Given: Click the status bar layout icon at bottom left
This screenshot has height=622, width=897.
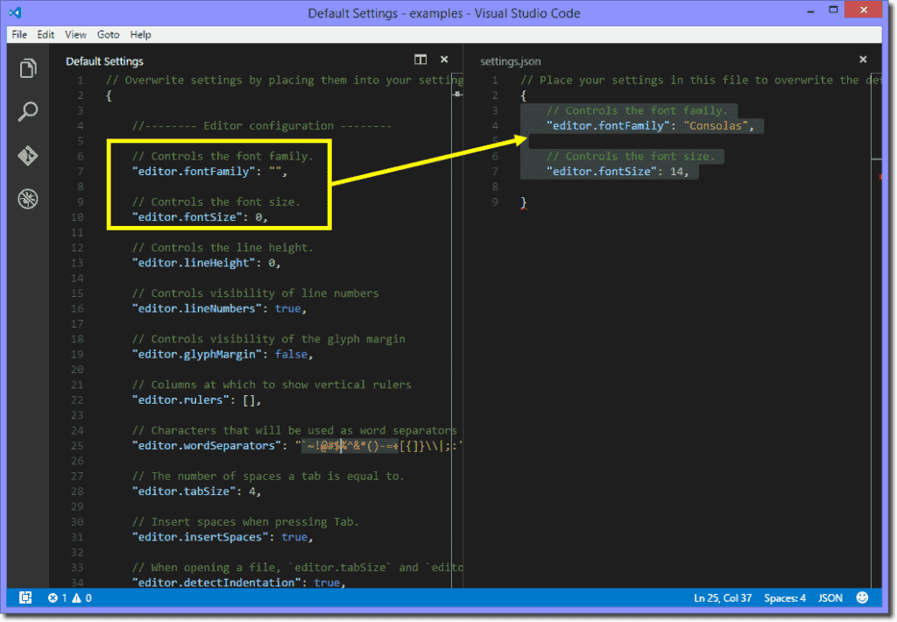Looking at the screenshot, I should (25, 598).
